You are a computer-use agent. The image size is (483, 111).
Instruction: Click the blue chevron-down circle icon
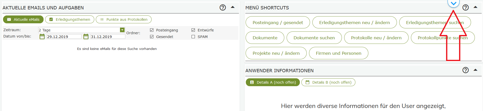[x=453, y=3]
